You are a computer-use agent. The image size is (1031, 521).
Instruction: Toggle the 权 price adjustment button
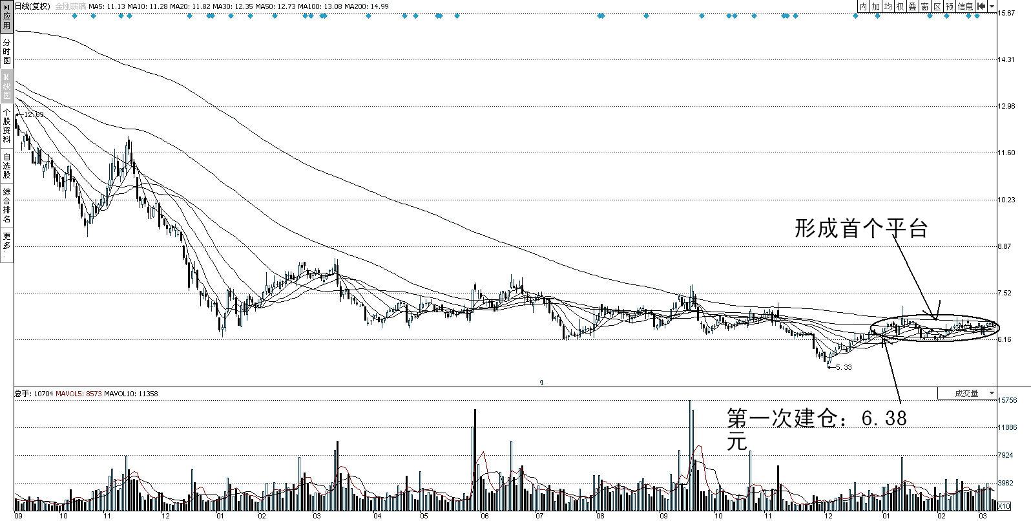point(900,6)
